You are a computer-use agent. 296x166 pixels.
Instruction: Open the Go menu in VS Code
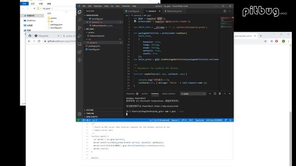[112, 6]
